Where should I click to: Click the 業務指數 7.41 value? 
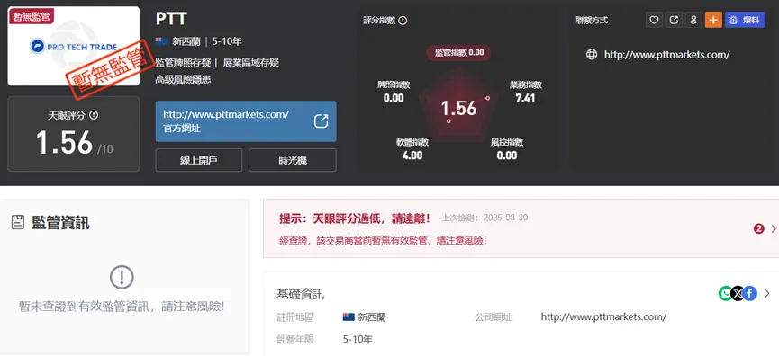525,98
